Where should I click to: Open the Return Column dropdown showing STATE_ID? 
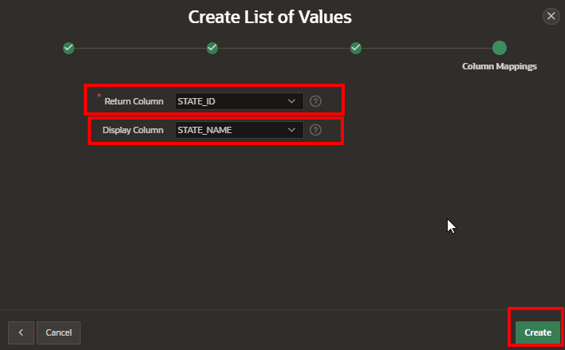click(x=239, y=101)
